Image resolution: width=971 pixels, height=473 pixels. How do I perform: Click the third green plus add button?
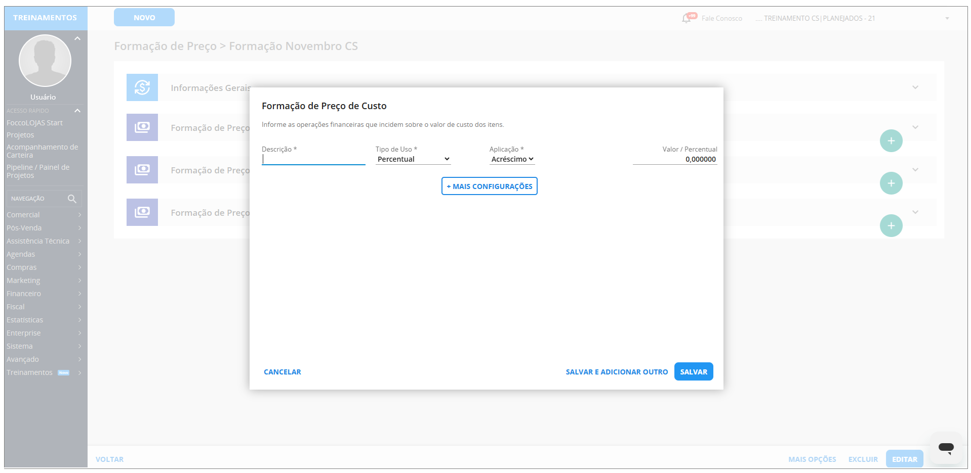click(x=891, y=226)
